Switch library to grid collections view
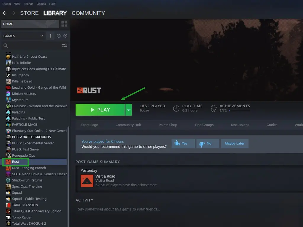Viewport: 303px width, 227px height. tap(64, 24)
